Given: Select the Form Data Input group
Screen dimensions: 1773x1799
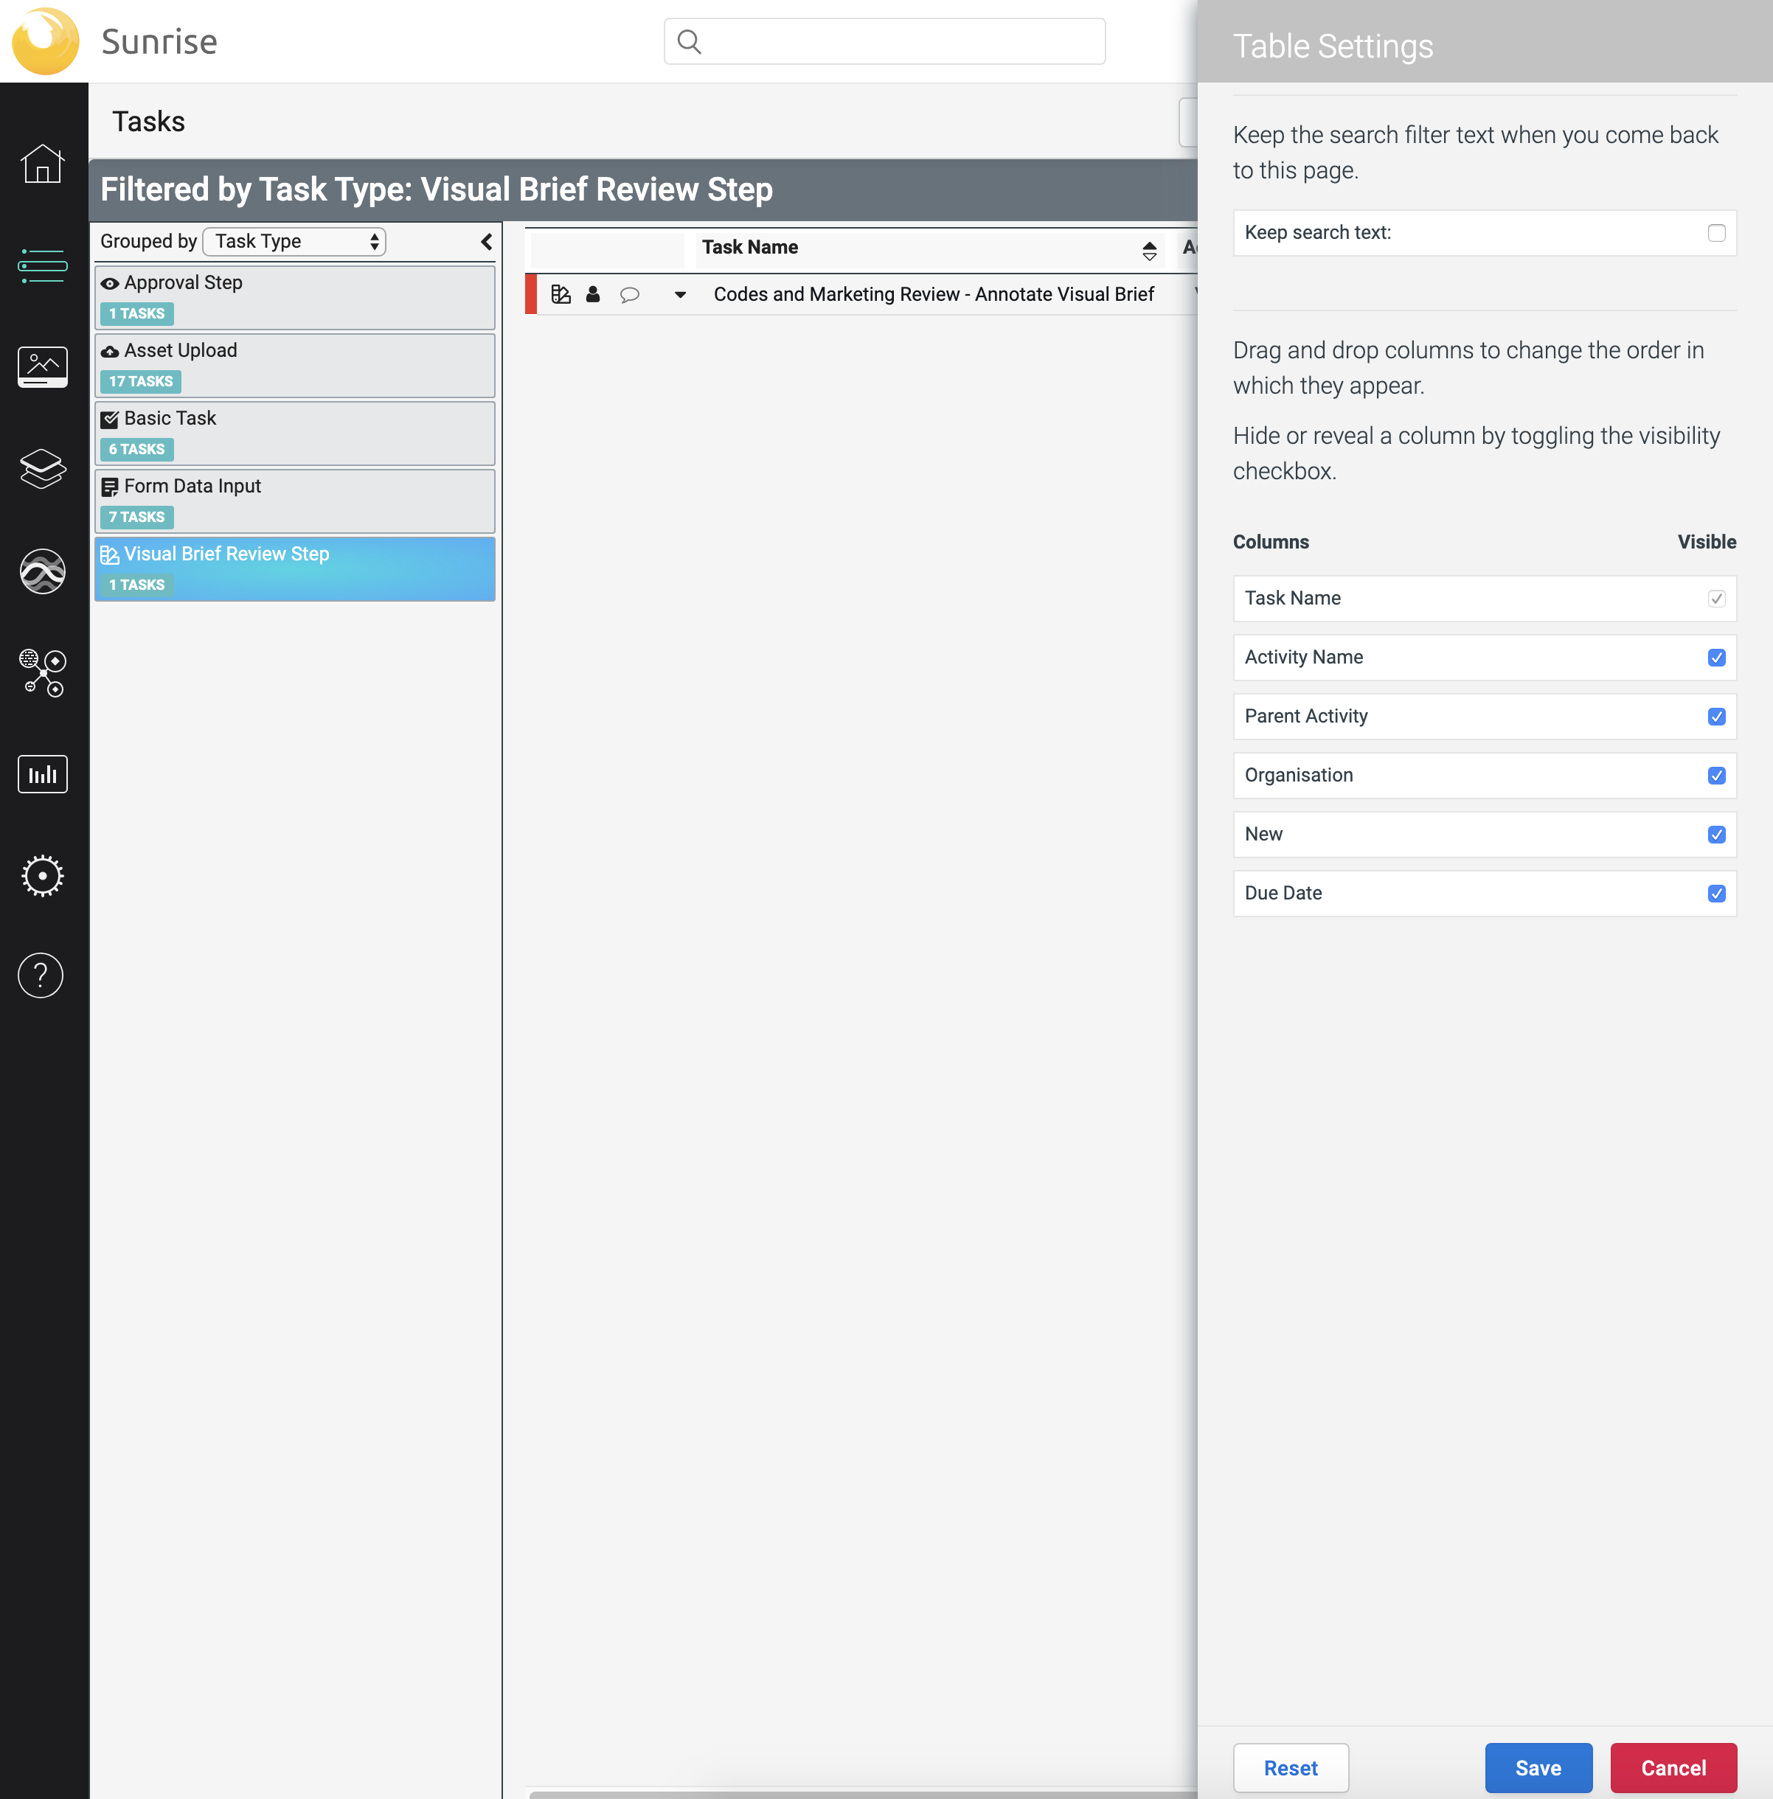Looking at the screenshot, I should (294, 501).
